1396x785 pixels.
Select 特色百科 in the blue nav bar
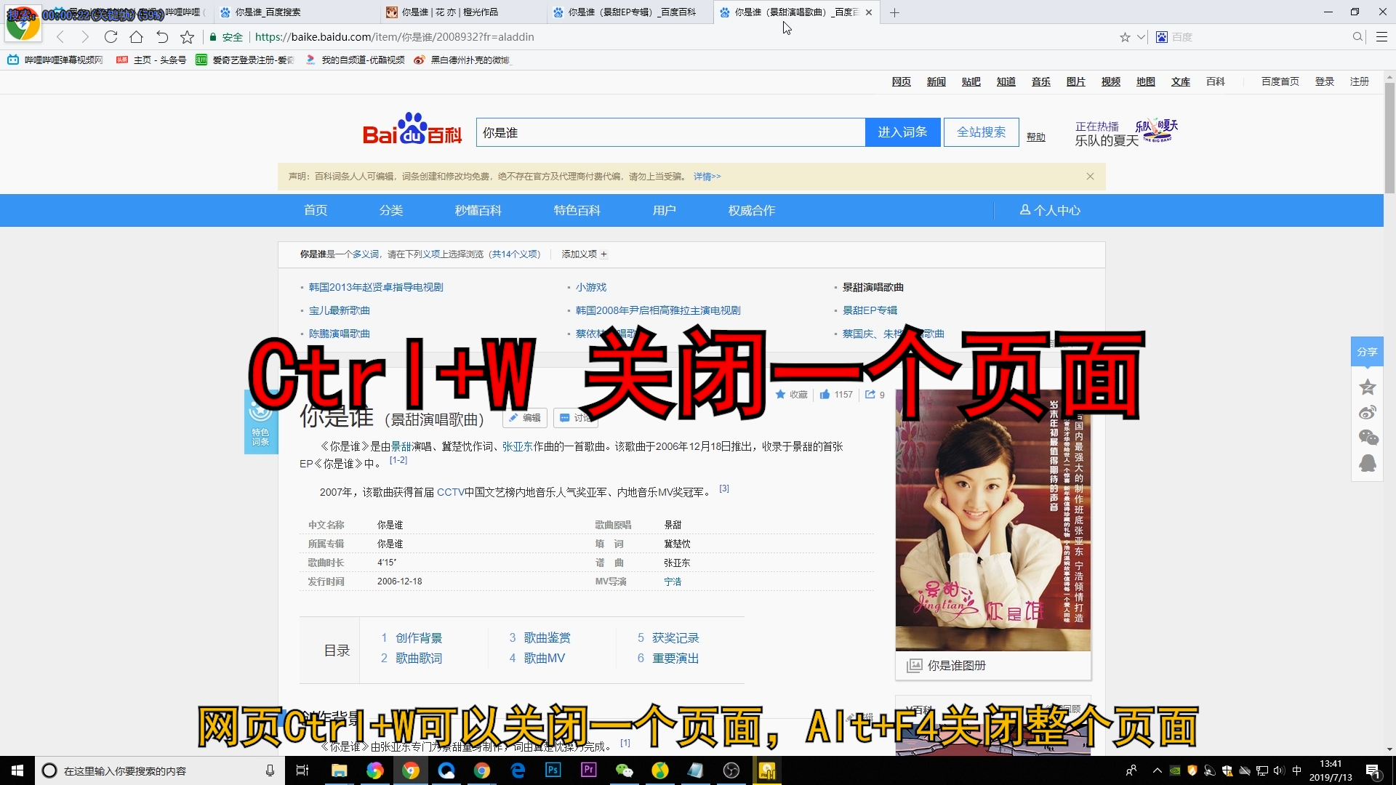coord(577,210)
